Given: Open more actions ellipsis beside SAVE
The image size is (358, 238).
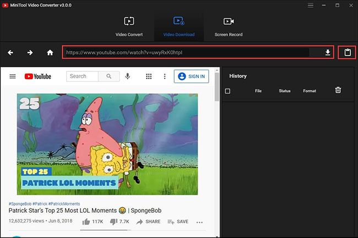Looking at the screenshot, I should coord(199,222).
